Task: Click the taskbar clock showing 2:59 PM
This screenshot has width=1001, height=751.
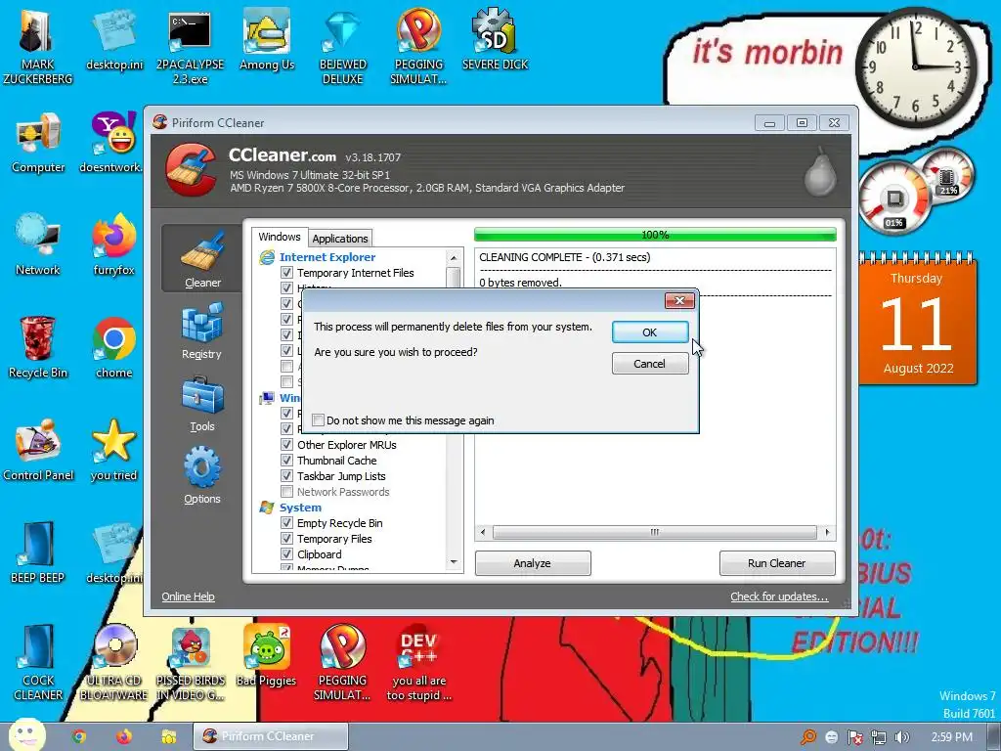Action: pyautogui.click(x=951, y=737)
